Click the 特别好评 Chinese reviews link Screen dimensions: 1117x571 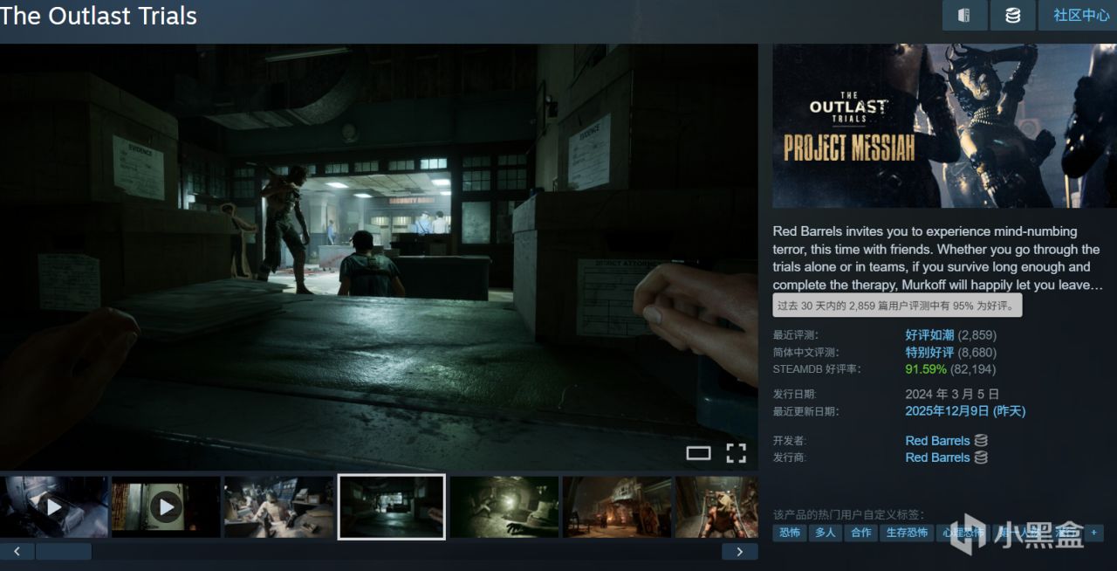point(929,353)
